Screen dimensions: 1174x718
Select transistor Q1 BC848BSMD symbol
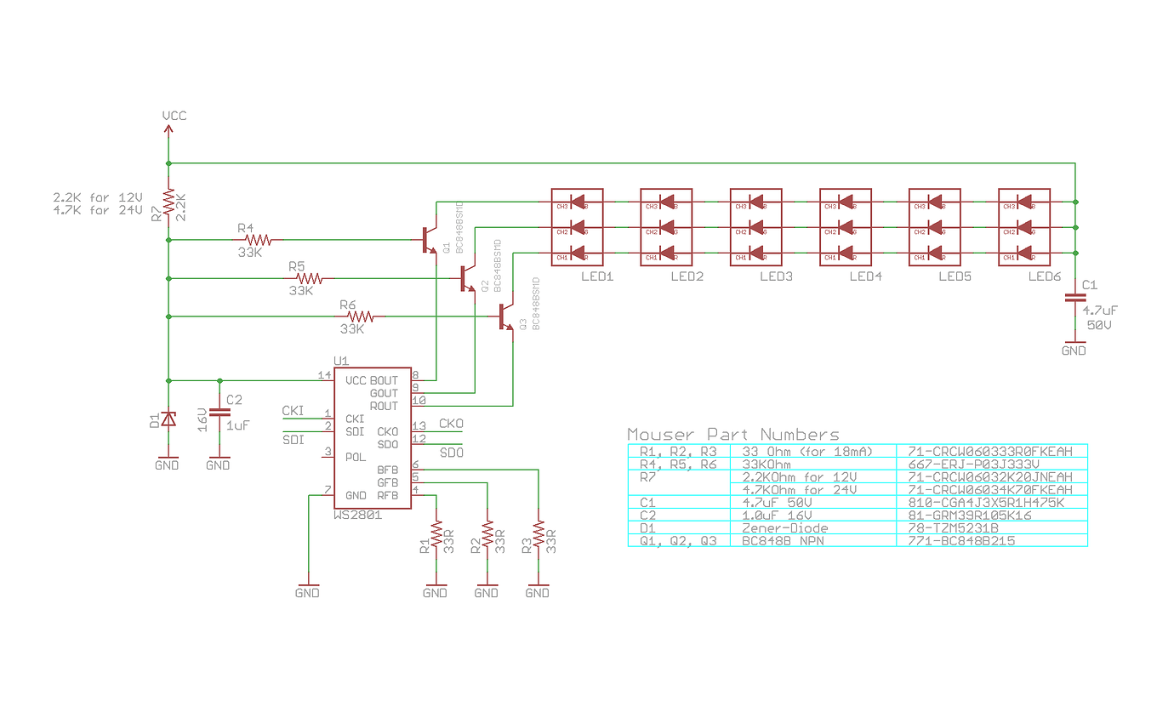(430, 241)
